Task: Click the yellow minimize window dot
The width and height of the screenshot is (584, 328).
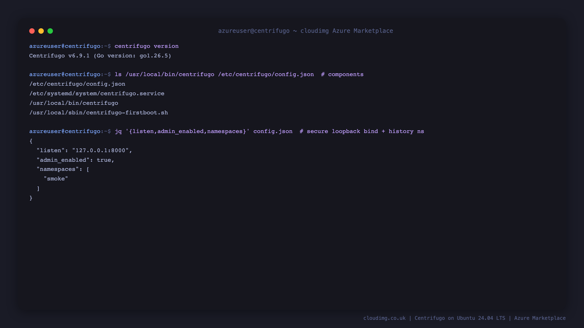Action: click(41, 31)
